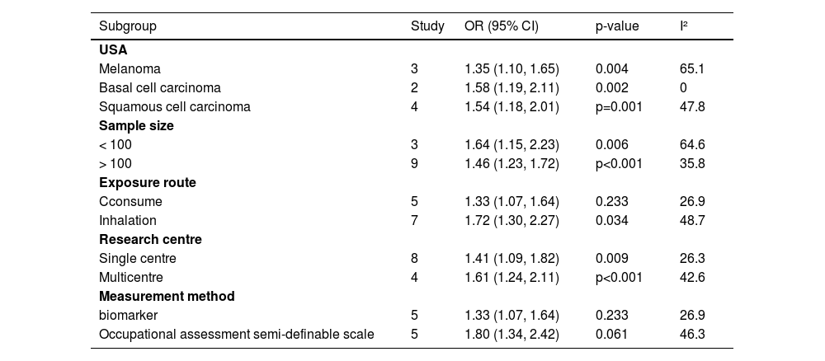Select the Cconsume row label
This screenshot has height=361, width=825.
click(x=130, y=201)
